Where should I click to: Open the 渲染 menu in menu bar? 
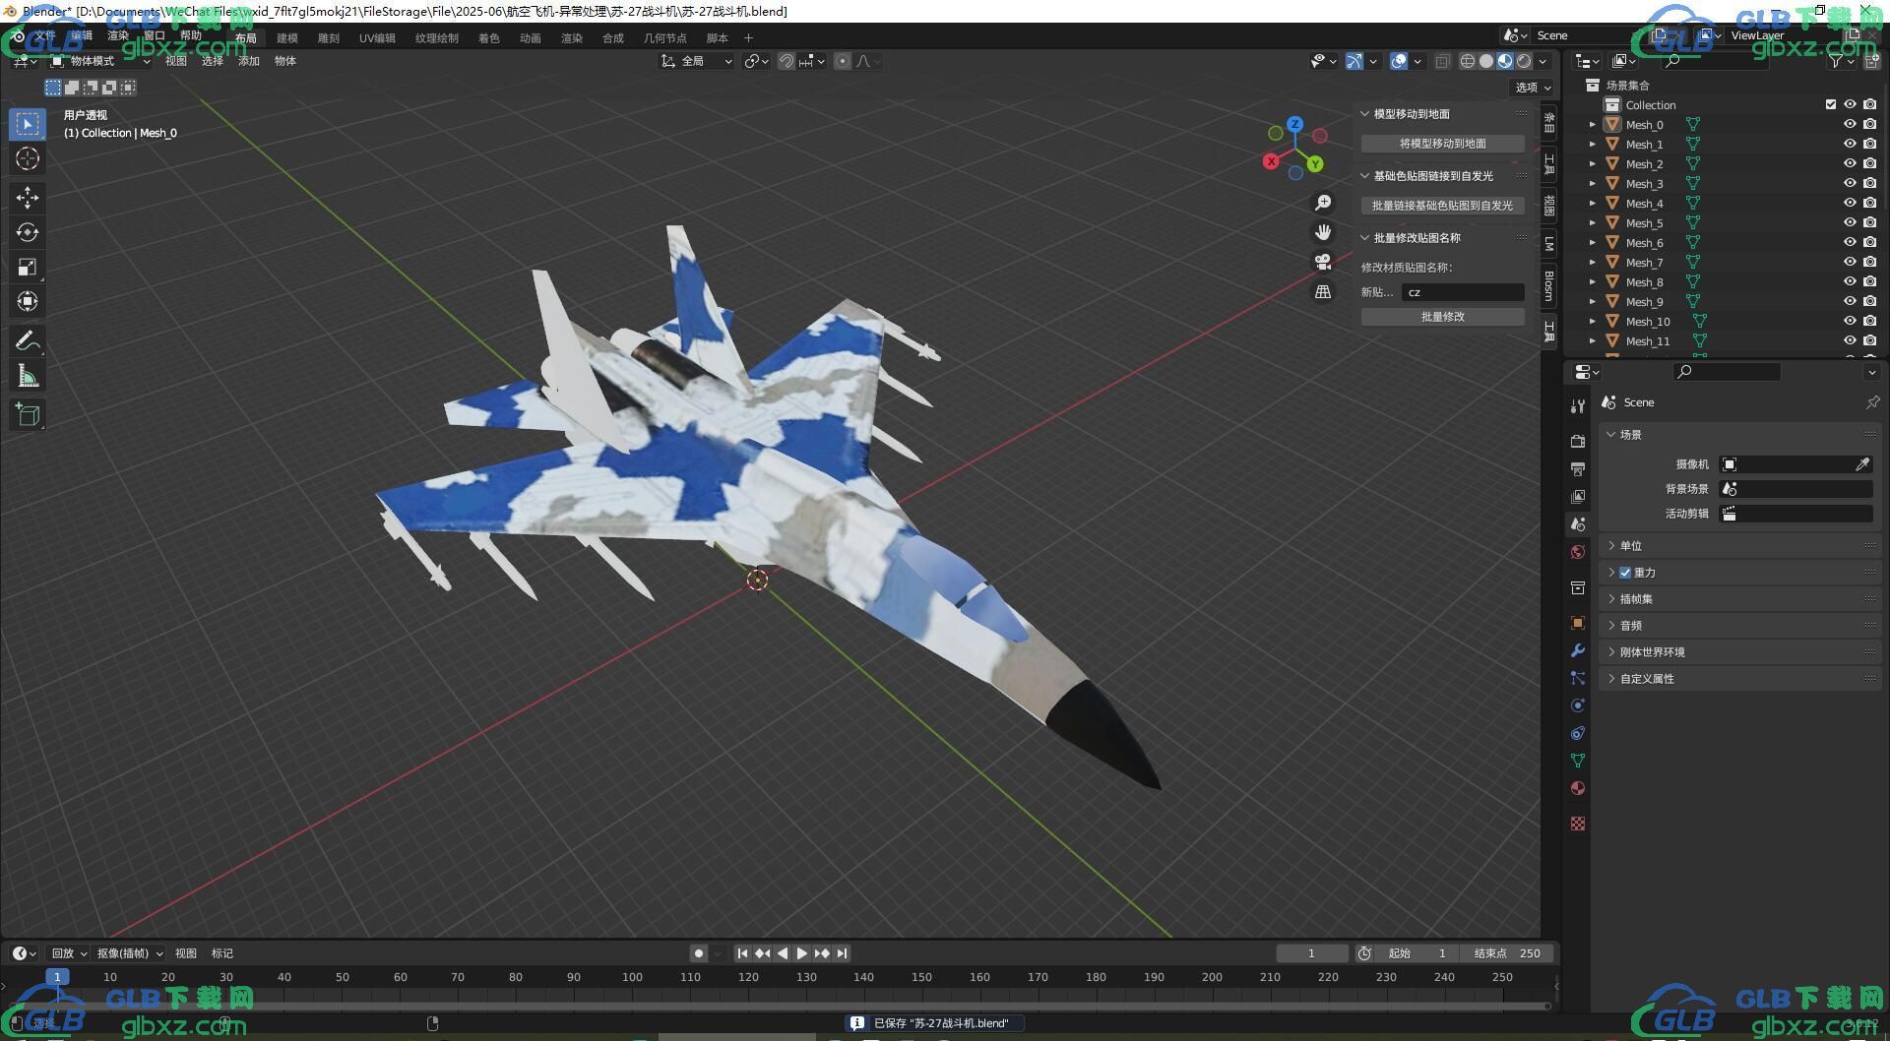tap(118, 35)
